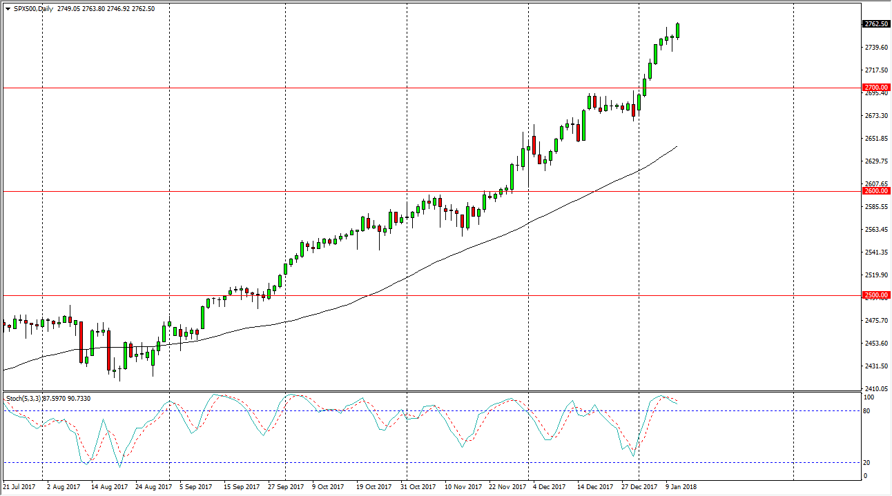Click the 21 Jul 2017 date label
892x496 pixels.
click(x=19, y=487)
